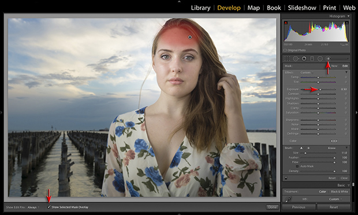Click the Previous button
This screenshot has width=358, height=215.
coord(299,208)
